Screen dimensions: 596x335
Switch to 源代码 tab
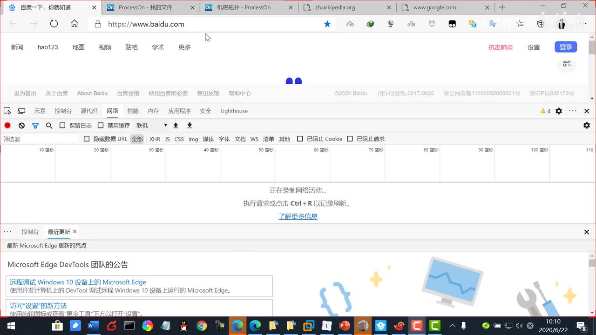89,111
